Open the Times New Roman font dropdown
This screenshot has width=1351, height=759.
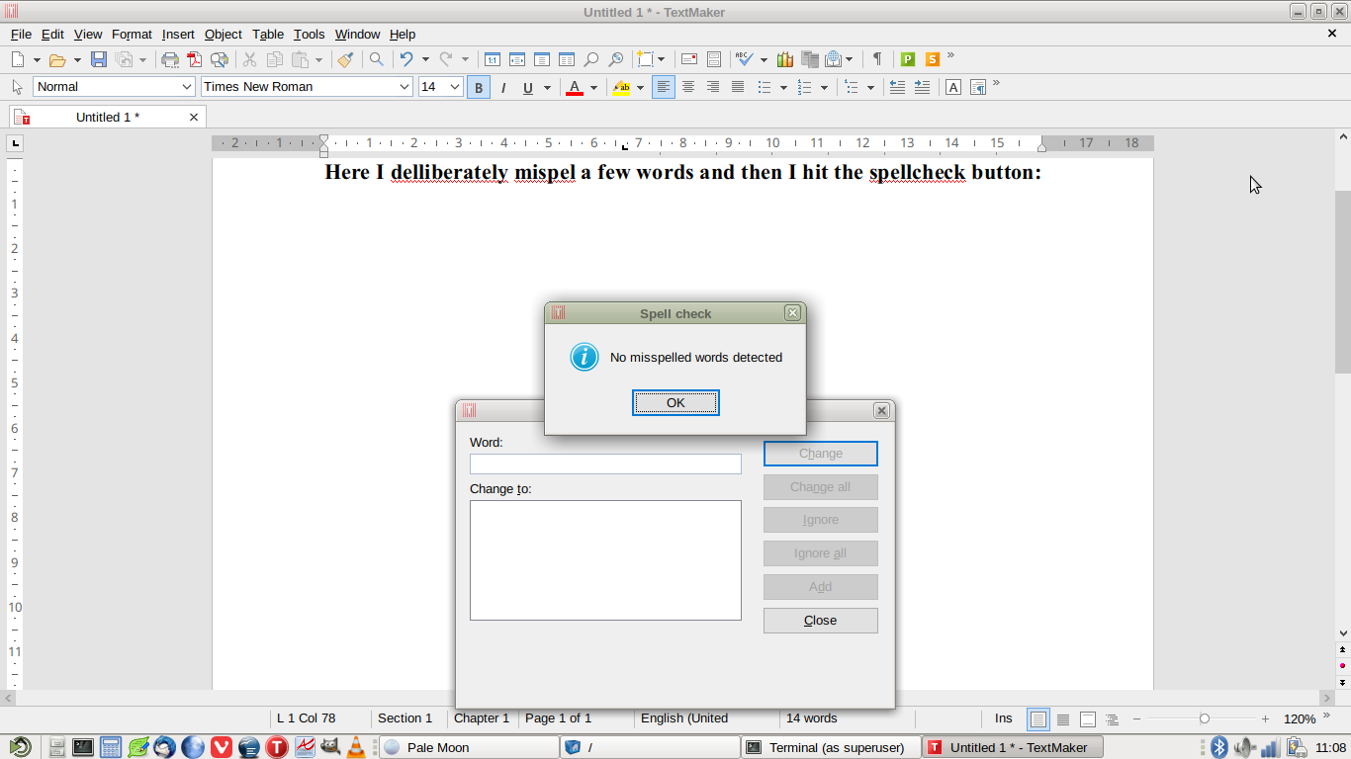pyautogui.click(x=405, y=87)
